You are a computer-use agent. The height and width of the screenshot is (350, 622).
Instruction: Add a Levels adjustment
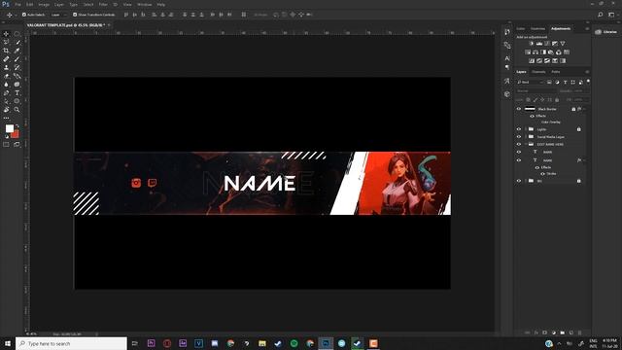pyautogui.click(x=539, y=43)
